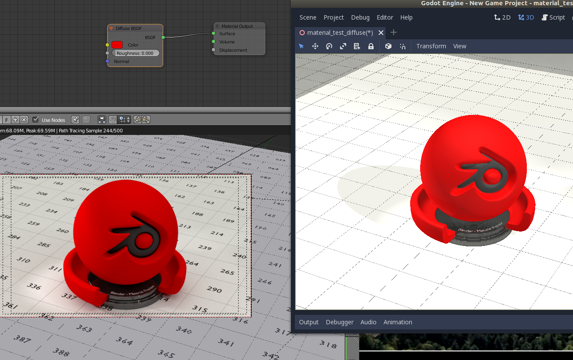The height and width of the screenshot is (360, 573).
Task: Collapse the Diffuse BSDF node triangle
Action: tap(111, 29)
